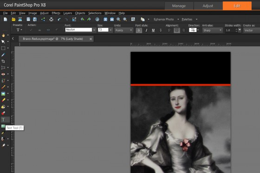Viewport: 260px width, 173px height.
Task: Open the Effects menu
Action: click(56, 13)
